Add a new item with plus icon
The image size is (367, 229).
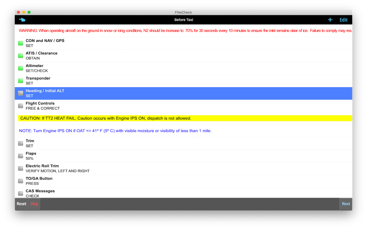(x=330, y=20)
